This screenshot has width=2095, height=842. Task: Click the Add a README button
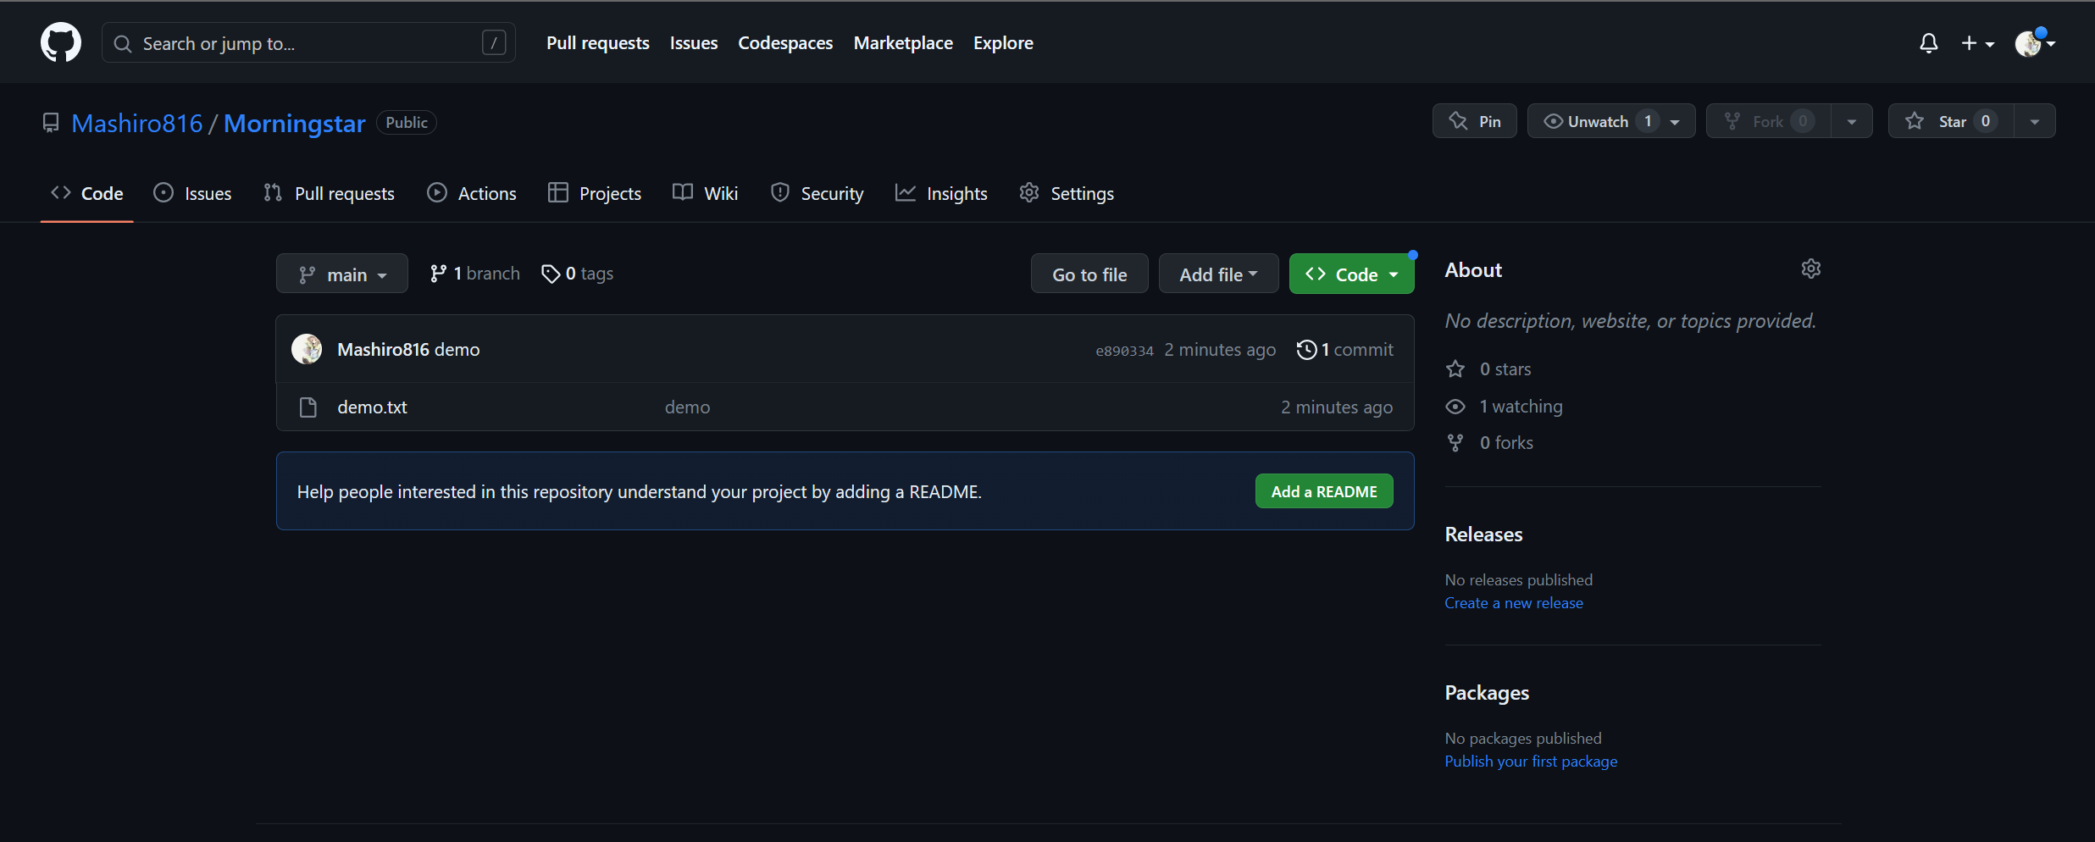(x=1324, y=491)
